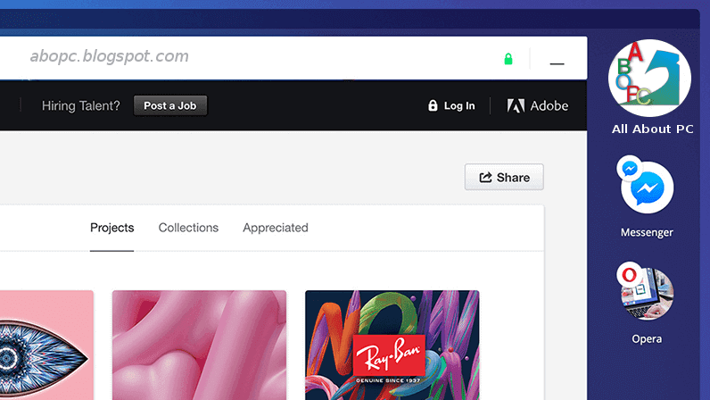This screenshot has width=710, height=400.
Task: Open the Ray-Ban project thumbnail
Action: click(392, 346)
